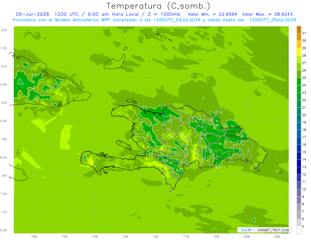Click the '17N' latitude label
The width and height of the screenshot is (311, 240).
pyautogui.click(x=4, y=212)
